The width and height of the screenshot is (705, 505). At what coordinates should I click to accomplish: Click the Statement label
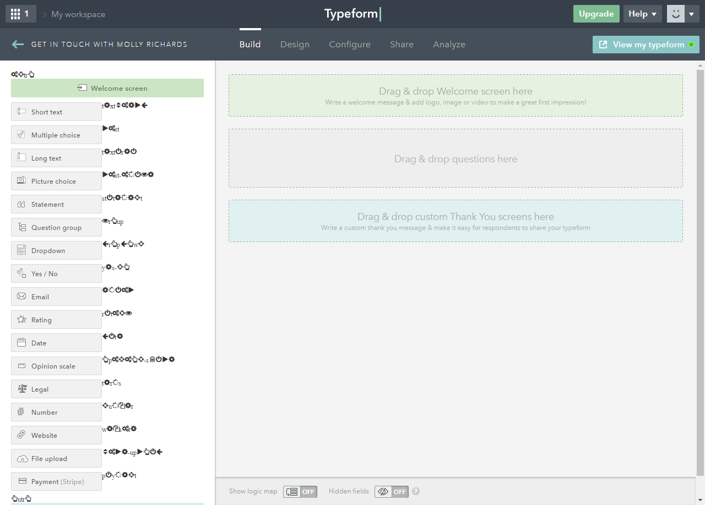(x=47, y=204)
